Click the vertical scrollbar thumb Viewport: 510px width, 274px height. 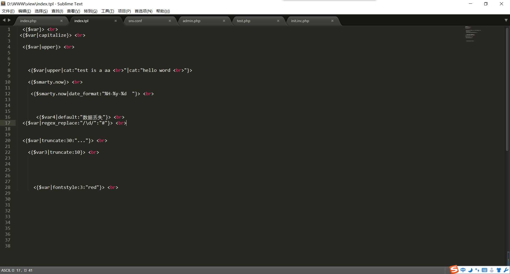point(507,89)
